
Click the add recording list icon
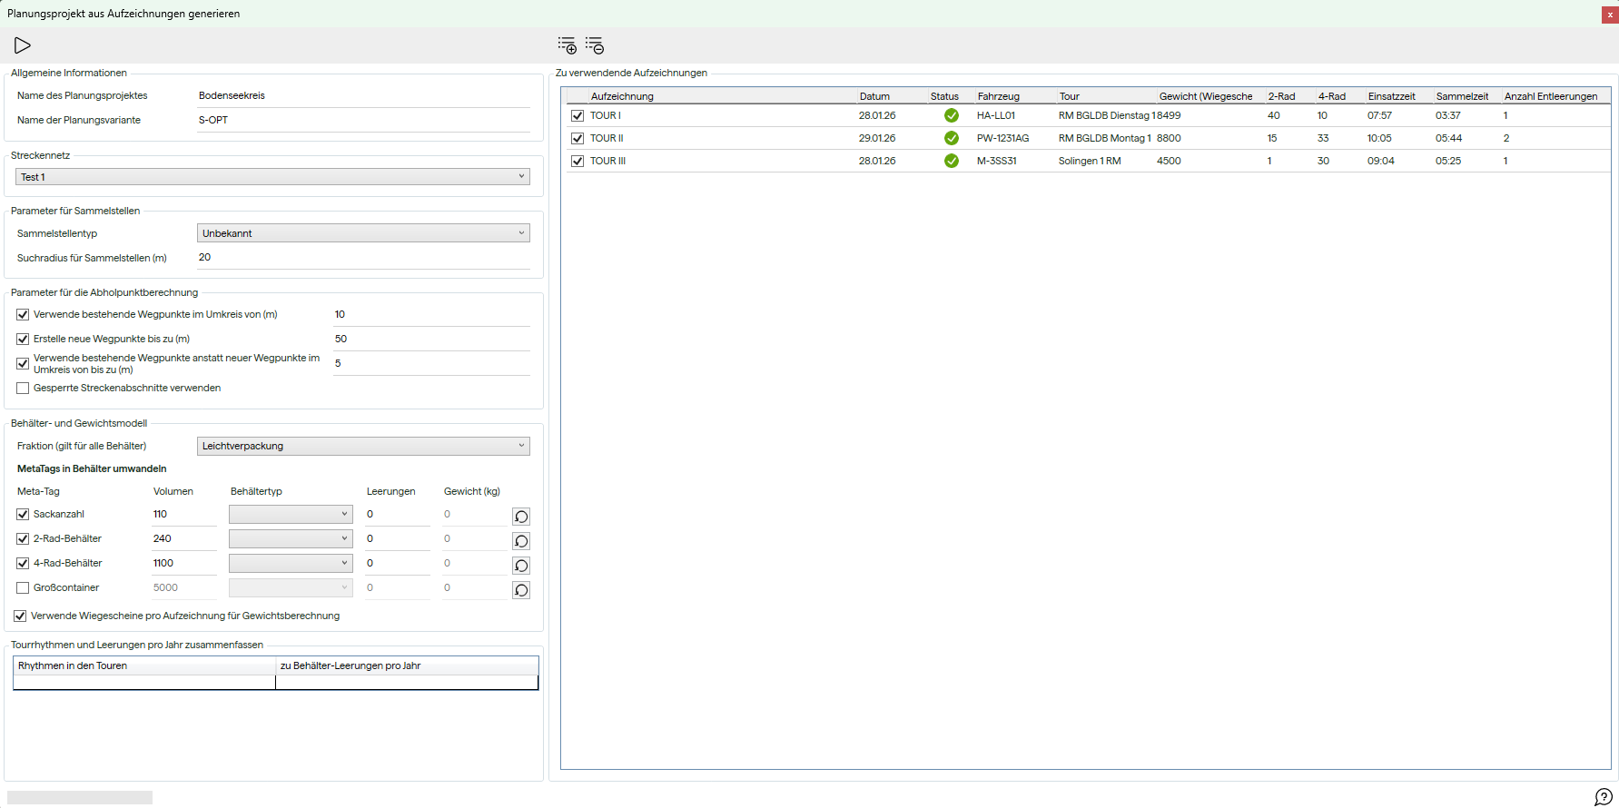(x=568, y=45)
